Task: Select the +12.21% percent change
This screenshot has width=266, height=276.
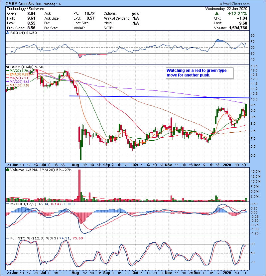Action: coord(237,14)
